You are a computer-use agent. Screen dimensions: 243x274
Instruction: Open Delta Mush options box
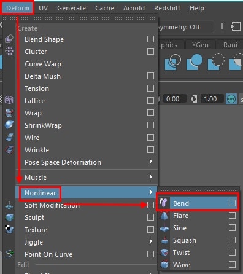tap(150, 76)
